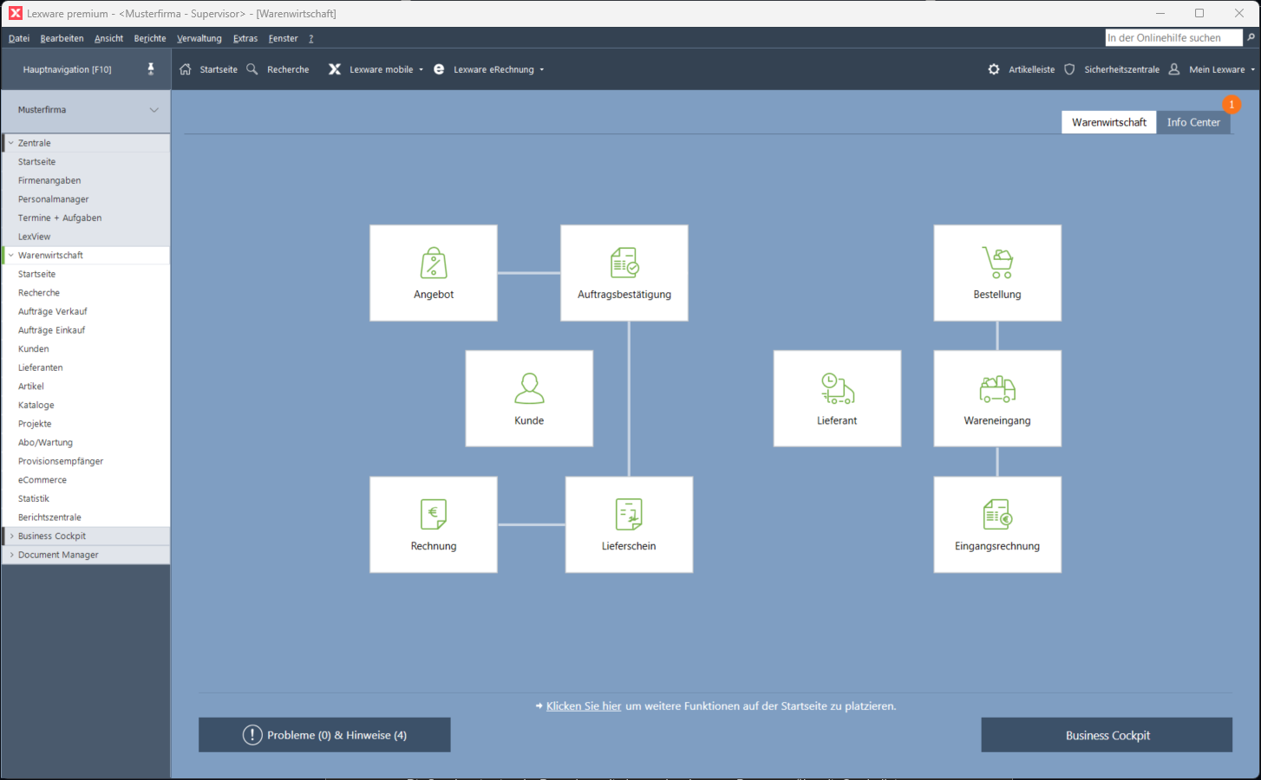Select Termine + Aufgaben in the tree
Image resolution: width=1261 pixels, height=780 pixels.
pyautogui.click(x=60, y=218)
